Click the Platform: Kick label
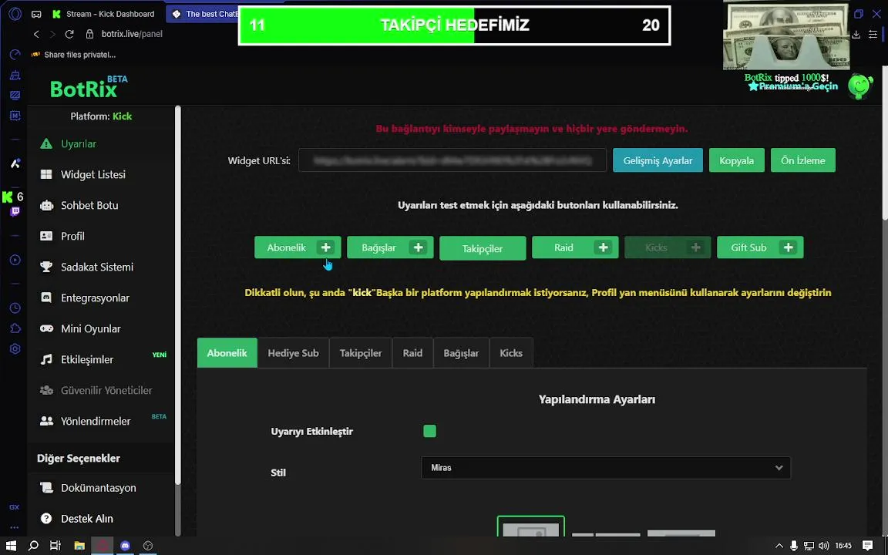The height and width of the screenshot is (555, 888). (x=101, y=116)
